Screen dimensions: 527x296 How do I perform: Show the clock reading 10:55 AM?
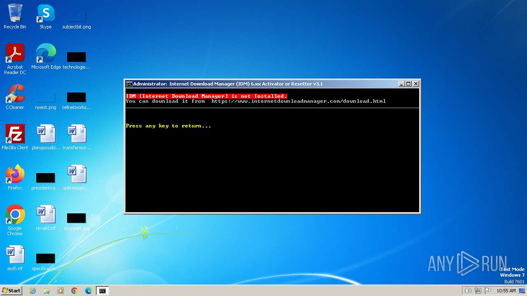[x=506, y=291]
